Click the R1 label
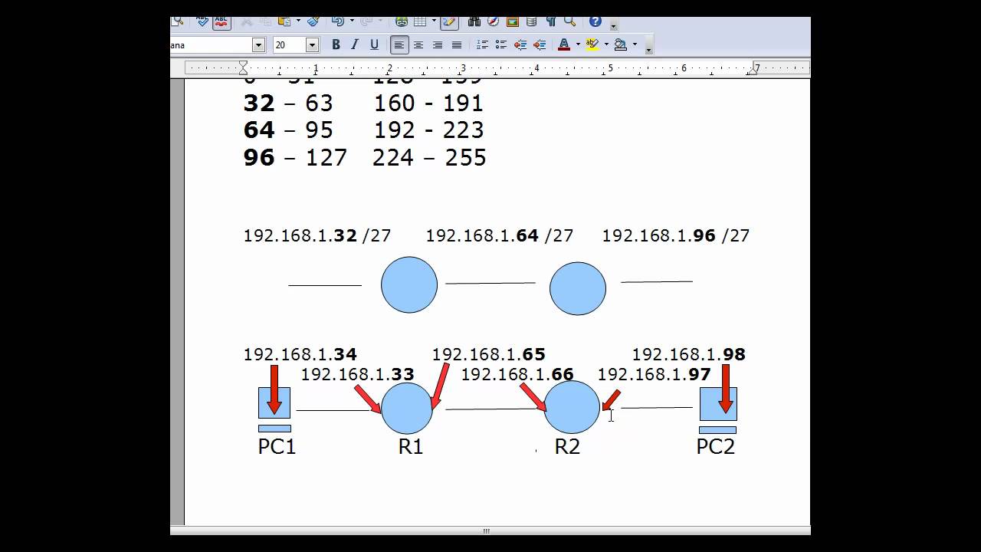This screenshot has width=981, height=552. click(x=411, y=446)
